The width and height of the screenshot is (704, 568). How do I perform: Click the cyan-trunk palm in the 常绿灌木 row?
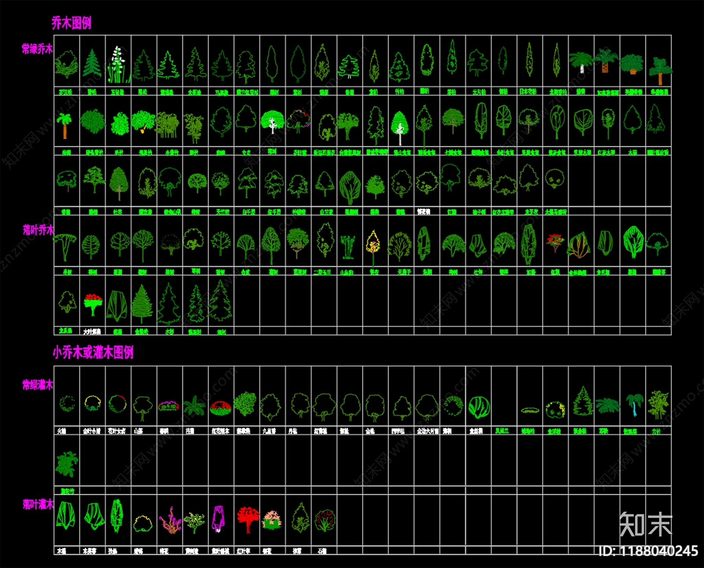click(x=634, y=405)
